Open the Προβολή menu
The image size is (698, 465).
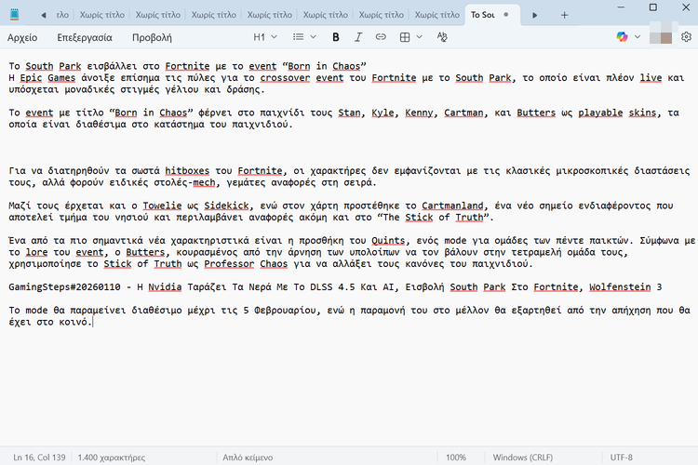coord(152,37)
